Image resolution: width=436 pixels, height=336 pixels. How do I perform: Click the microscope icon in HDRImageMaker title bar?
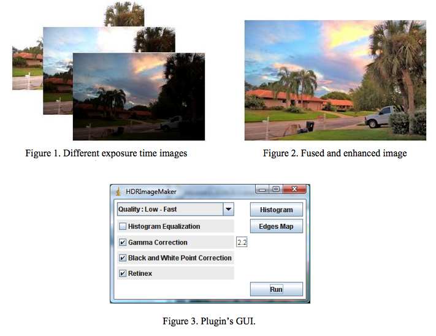118,191
